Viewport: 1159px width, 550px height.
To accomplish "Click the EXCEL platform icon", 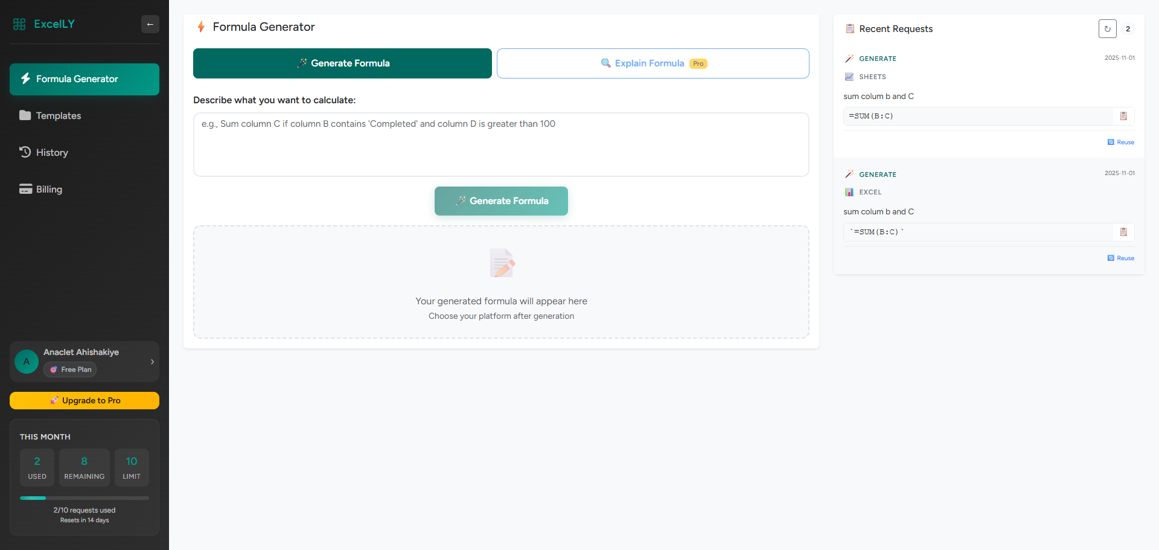I will point(849,192).
